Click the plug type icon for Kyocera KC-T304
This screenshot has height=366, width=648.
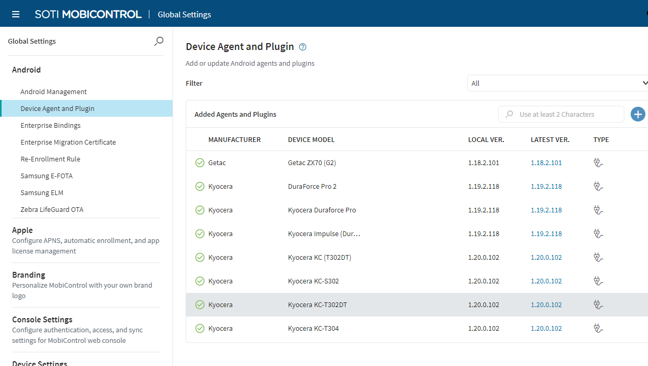tap(598, 329)
